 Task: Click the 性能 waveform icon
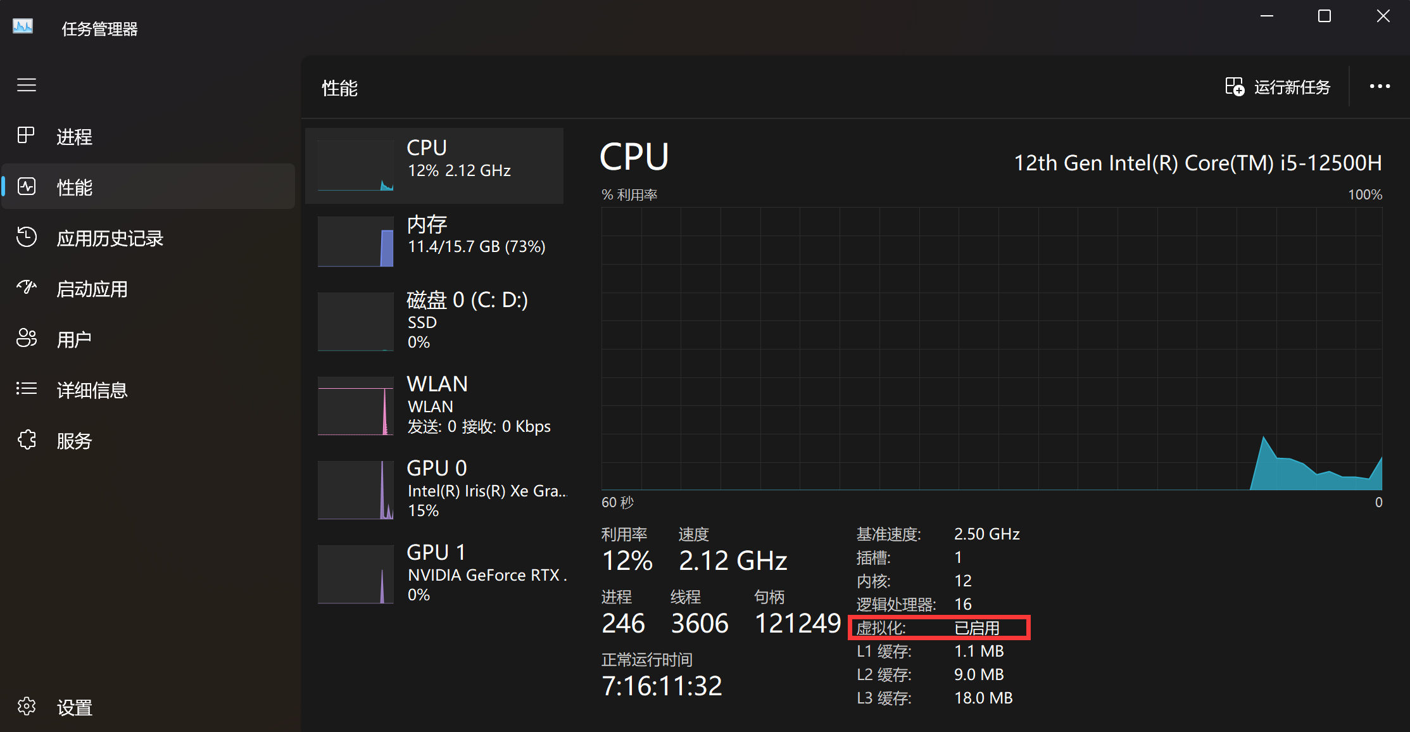pos(26,186)
